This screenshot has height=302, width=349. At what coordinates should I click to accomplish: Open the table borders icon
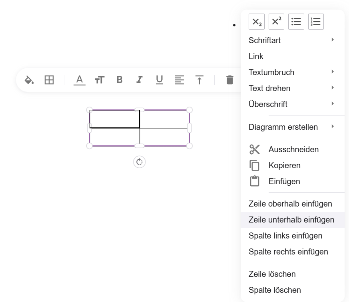(49, 80)
